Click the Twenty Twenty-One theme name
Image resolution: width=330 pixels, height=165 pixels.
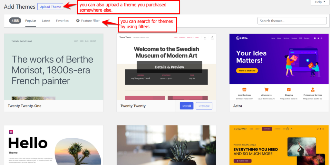click(x=24, y=106)
